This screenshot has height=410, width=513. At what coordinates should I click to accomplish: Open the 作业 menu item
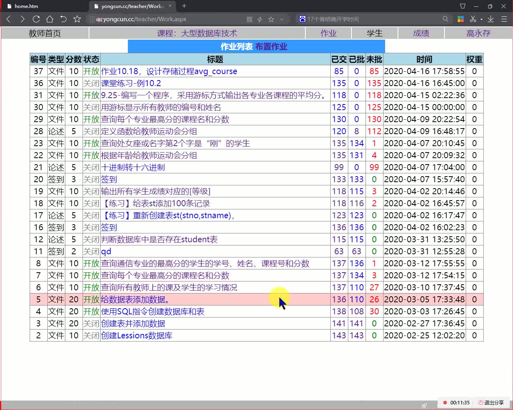pos(329,33)
